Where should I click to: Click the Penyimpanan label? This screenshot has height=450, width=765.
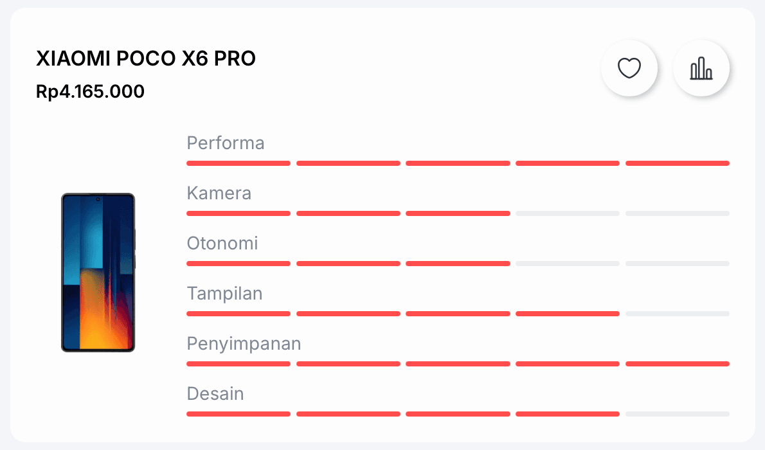pyautogui.click(x=244, y=343)
